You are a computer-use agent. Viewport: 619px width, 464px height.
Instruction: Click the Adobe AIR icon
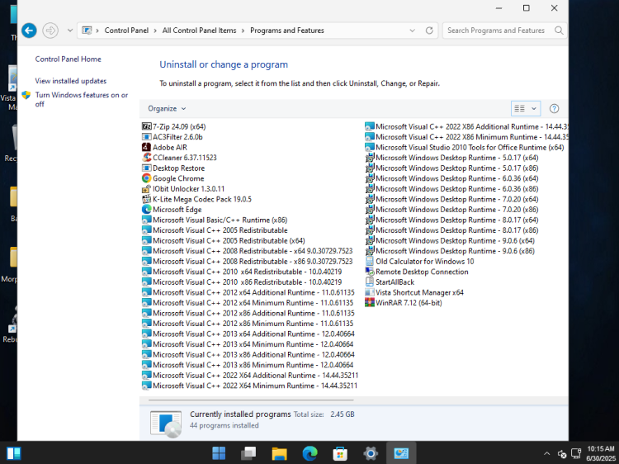(x=146, y=147)
